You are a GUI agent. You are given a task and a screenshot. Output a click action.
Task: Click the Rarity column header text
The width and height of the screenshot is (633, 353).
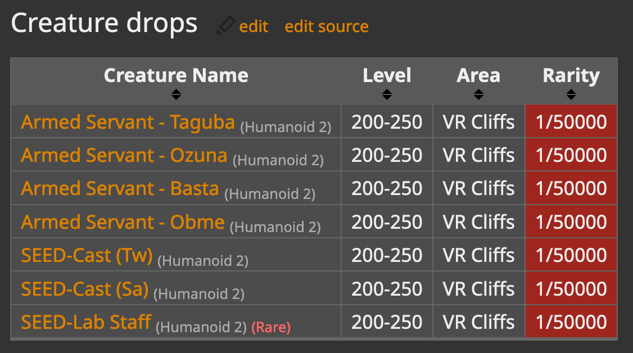click(571, 76)
